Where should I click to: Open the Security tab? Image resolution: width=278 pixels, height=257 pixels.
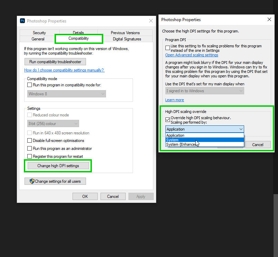[x=39, y=32]
